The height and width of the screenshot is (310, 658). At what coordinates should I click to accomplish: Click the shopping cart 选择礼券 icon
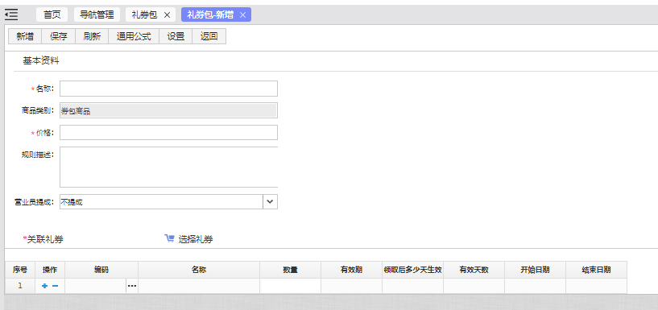point(169,238)
